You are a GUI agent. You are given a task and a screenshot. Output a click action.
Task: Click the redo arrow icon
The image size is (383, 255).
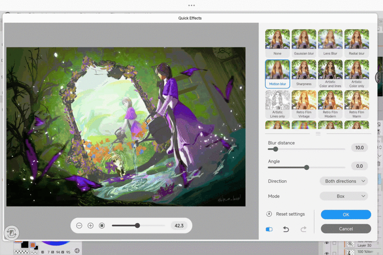(x=303, y=229)
